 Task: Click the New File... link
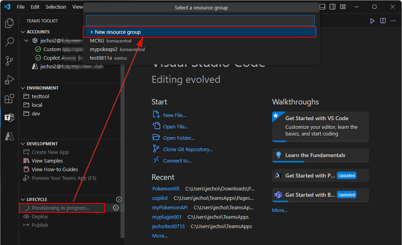click(174, 115)
